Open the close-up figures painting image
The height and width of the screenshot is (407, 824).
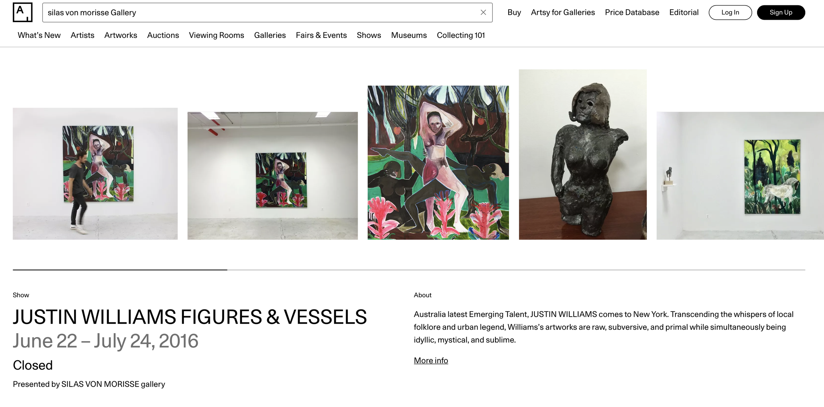(x=438, y=162)
